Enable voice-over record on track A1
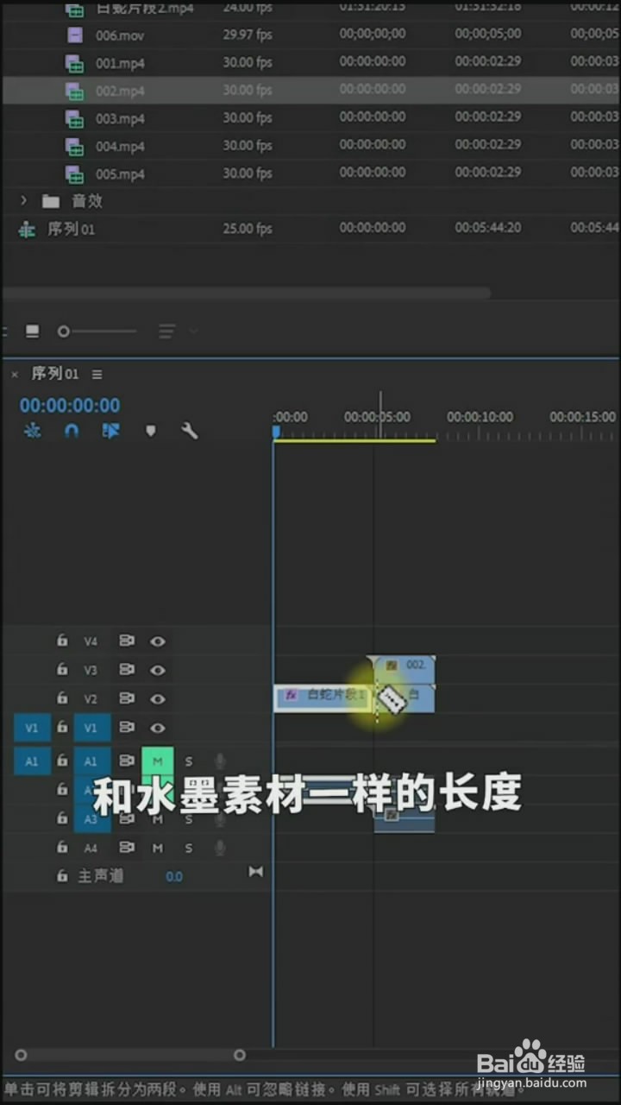 [x=220, y=761]
